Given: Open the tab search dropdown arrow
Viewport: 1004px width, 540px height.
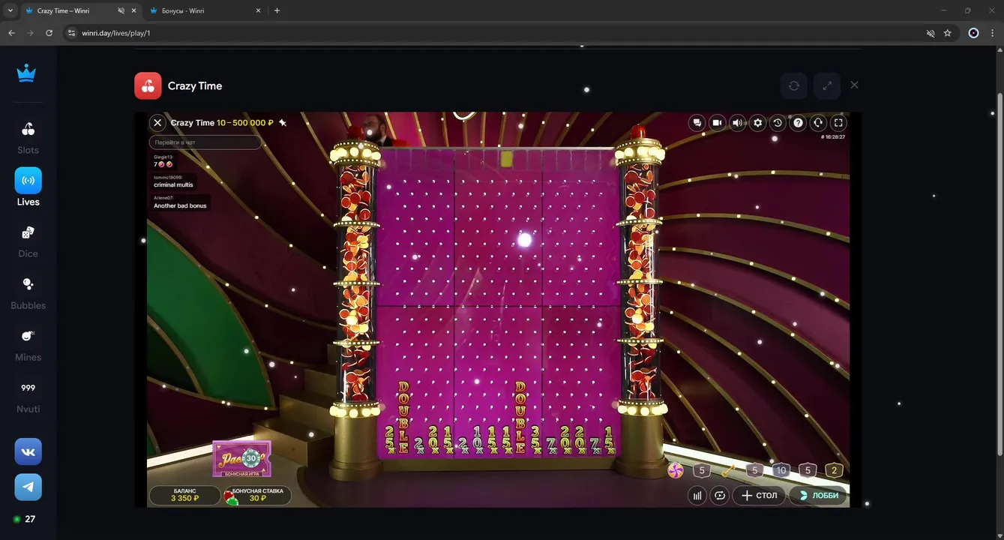Looking at the screenshot, I should [10, 10].
